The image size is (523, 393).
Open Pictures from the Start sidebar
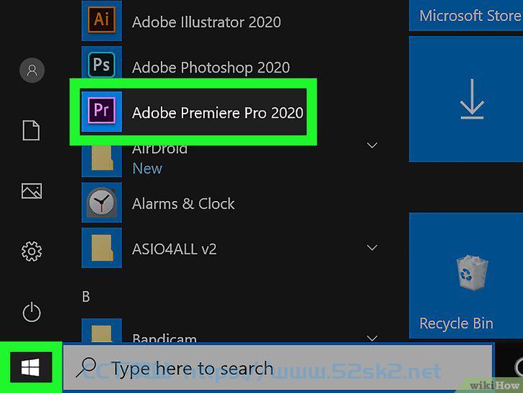(x=32, y=191)
